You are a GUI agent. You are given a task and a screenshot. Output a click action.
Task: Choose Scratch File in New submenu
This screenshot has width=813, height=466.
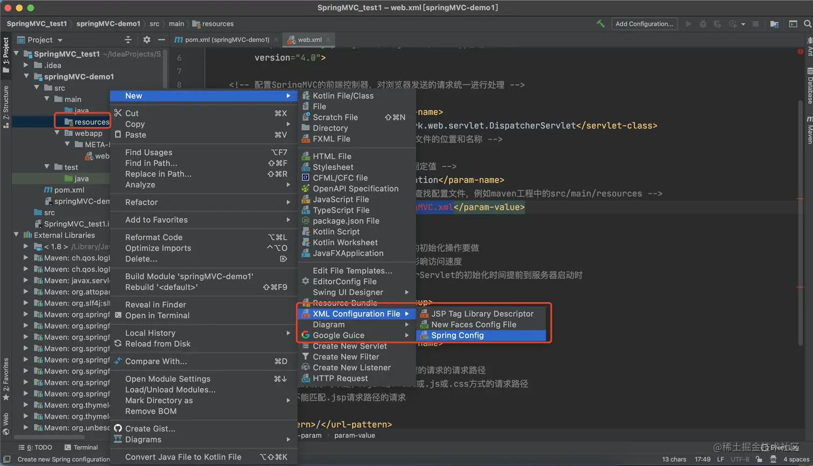[357, 117]
